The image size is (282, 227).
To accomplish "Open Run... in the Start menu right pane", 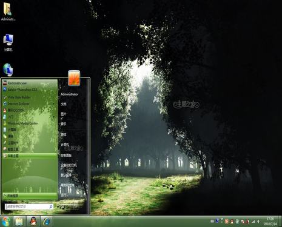I will pyautogui.click(x=64, y=195).
